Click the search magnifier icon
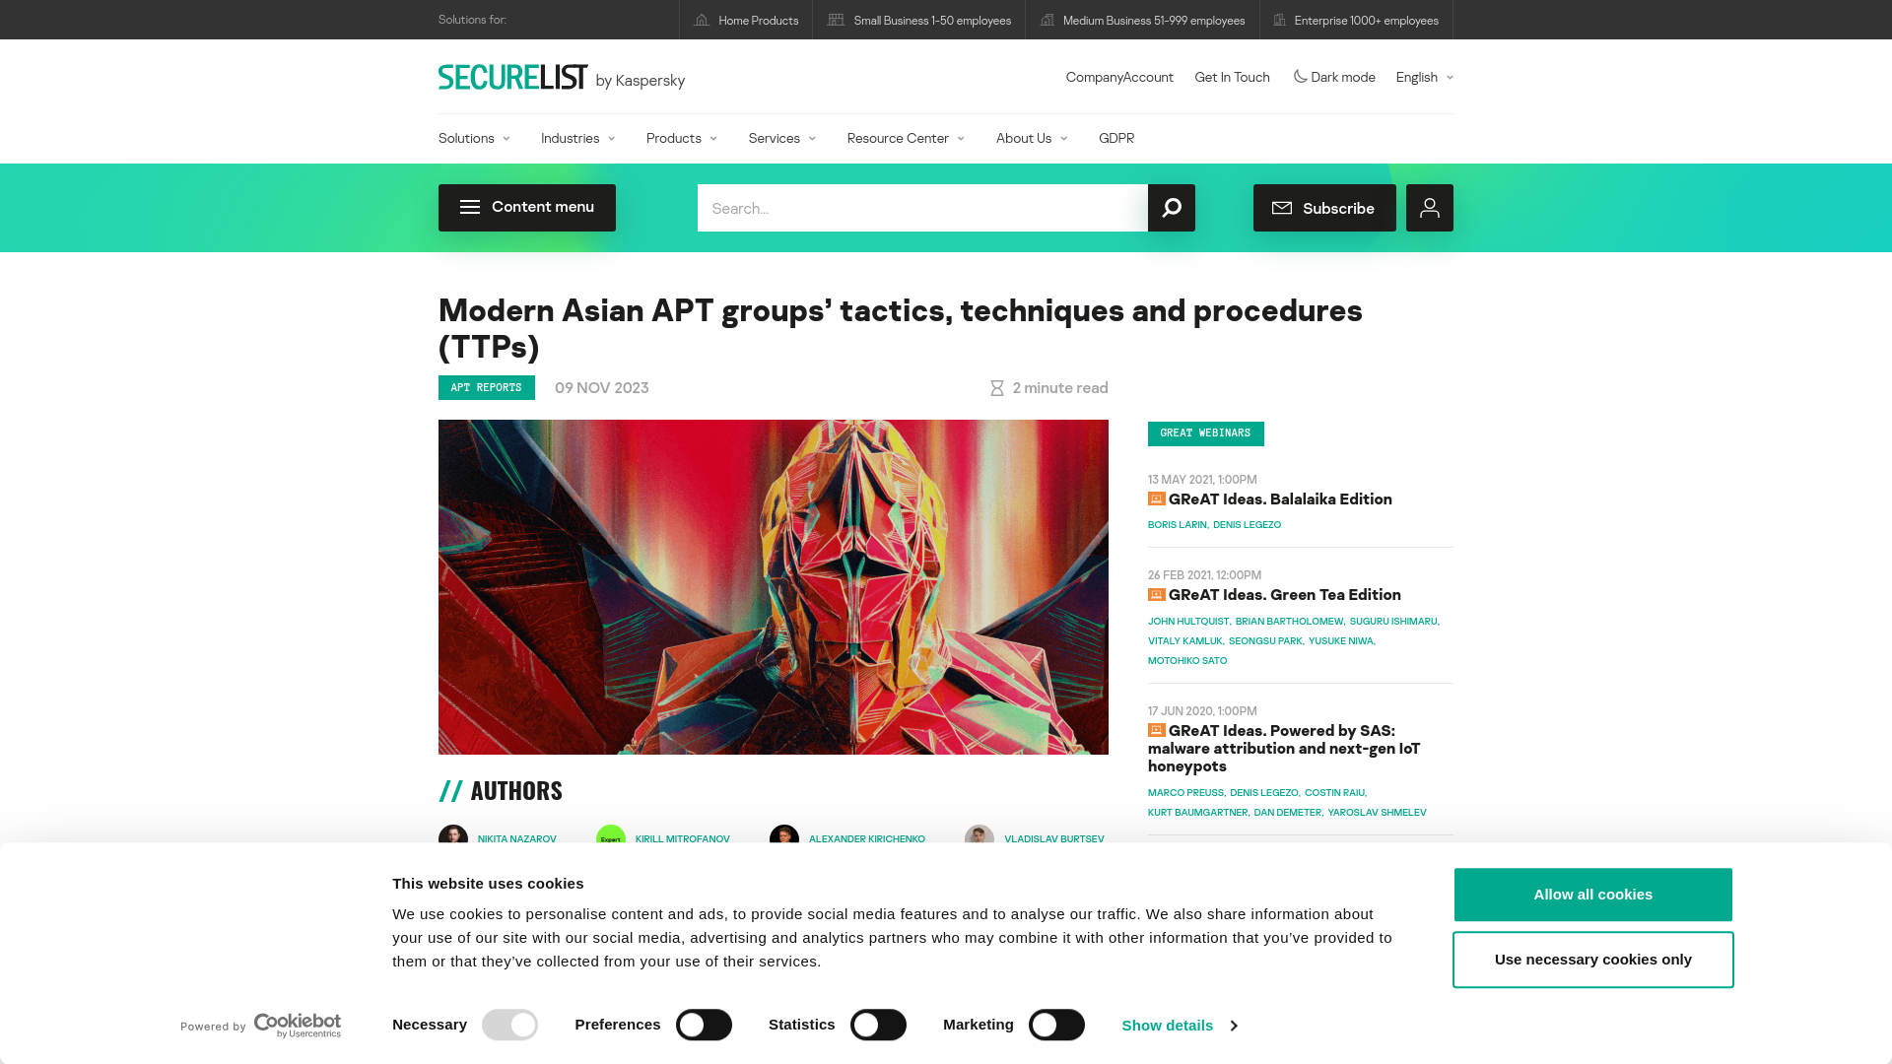 click(1171, 207)
